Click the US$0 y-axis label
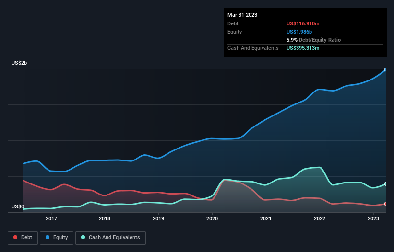Screen dimensions: 394x252 (18, 206)
